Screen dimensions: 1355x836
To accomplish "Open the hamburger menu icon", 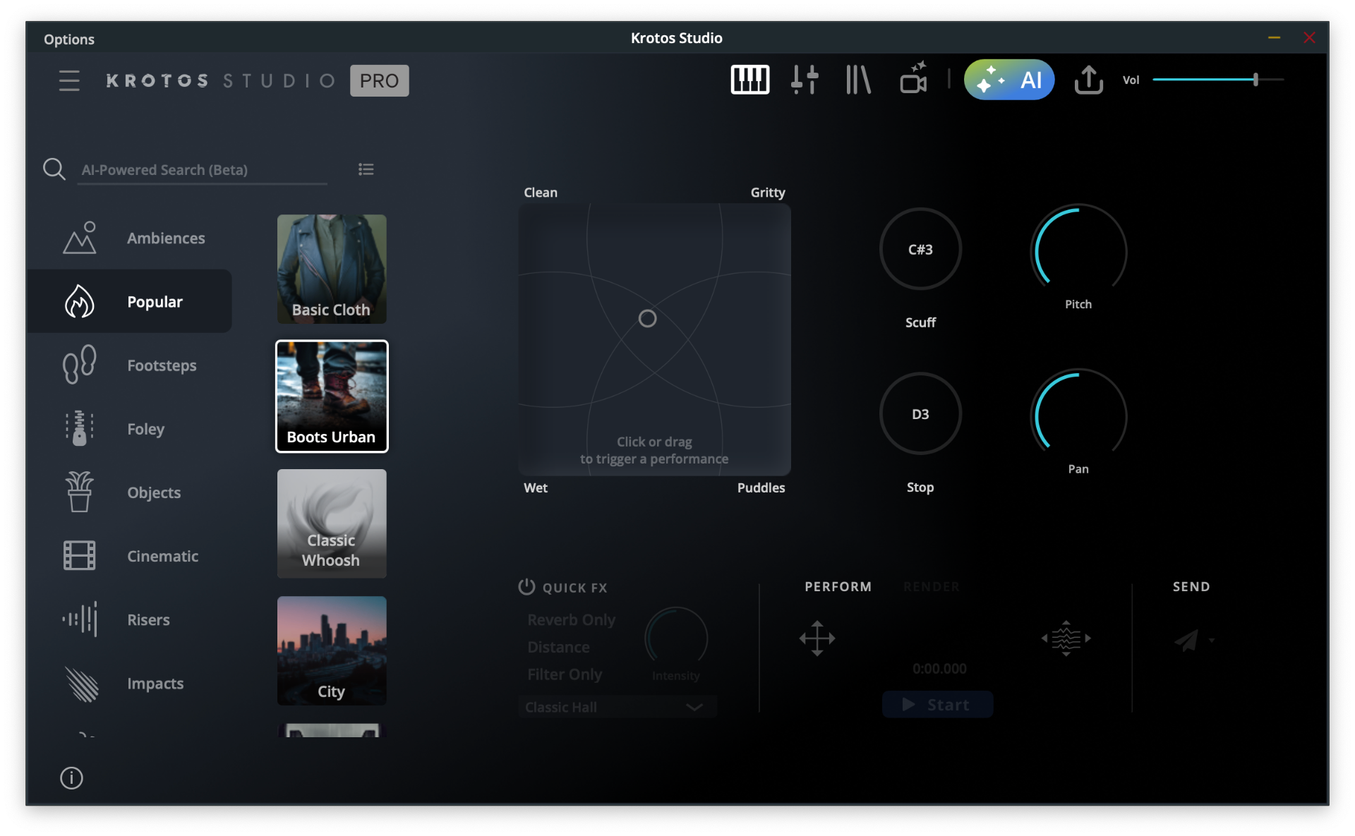I will click(x=69, y=80).
